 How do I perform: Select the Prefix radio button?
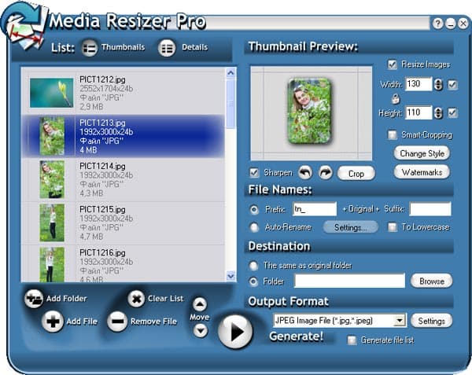(x=254, y=209)
